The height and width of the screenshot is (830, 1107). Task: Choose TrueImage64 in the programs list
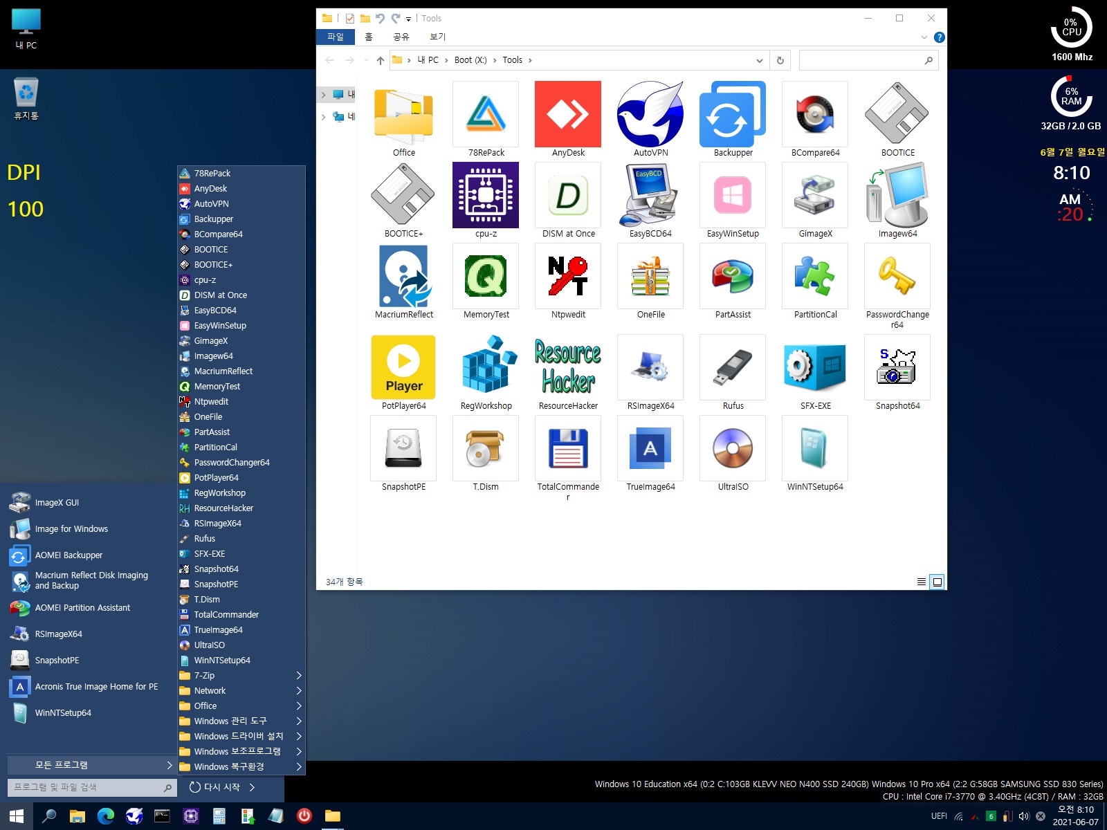[241, 629]
